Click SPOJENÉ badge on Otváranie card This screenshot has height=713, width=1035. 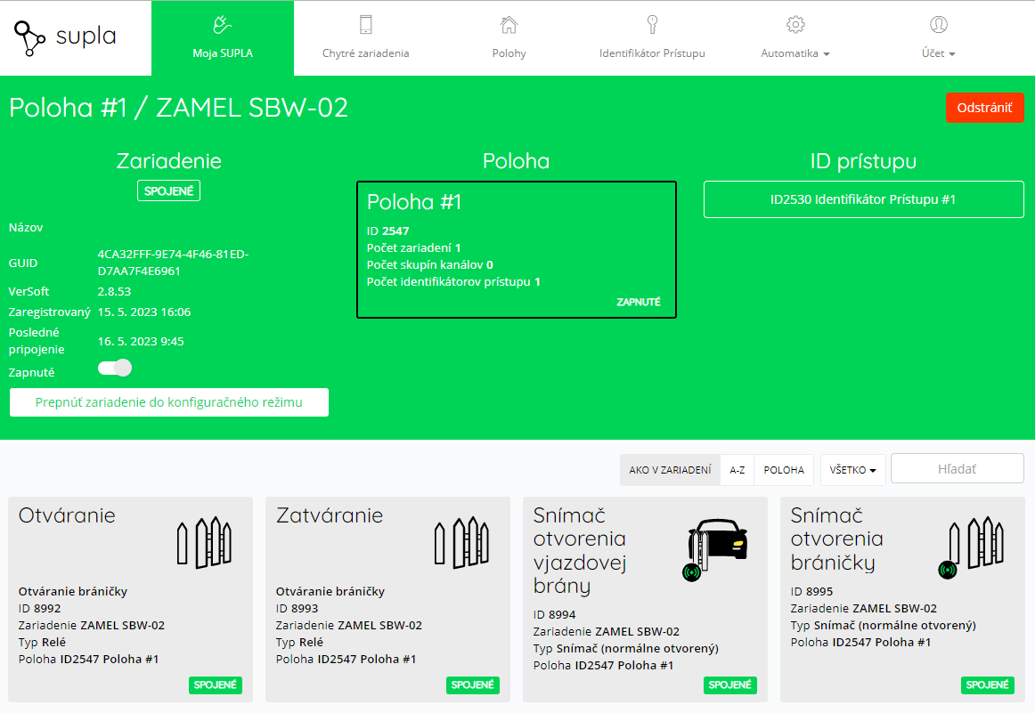pyautogui.click(x=216, y=685)
